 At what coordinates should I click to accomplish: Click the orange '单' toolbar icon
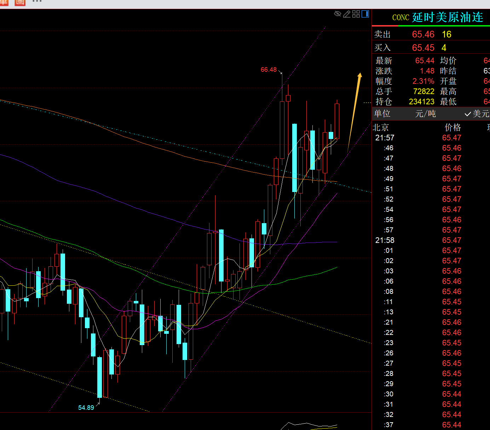pyautogui.click(x=4, y=2)
